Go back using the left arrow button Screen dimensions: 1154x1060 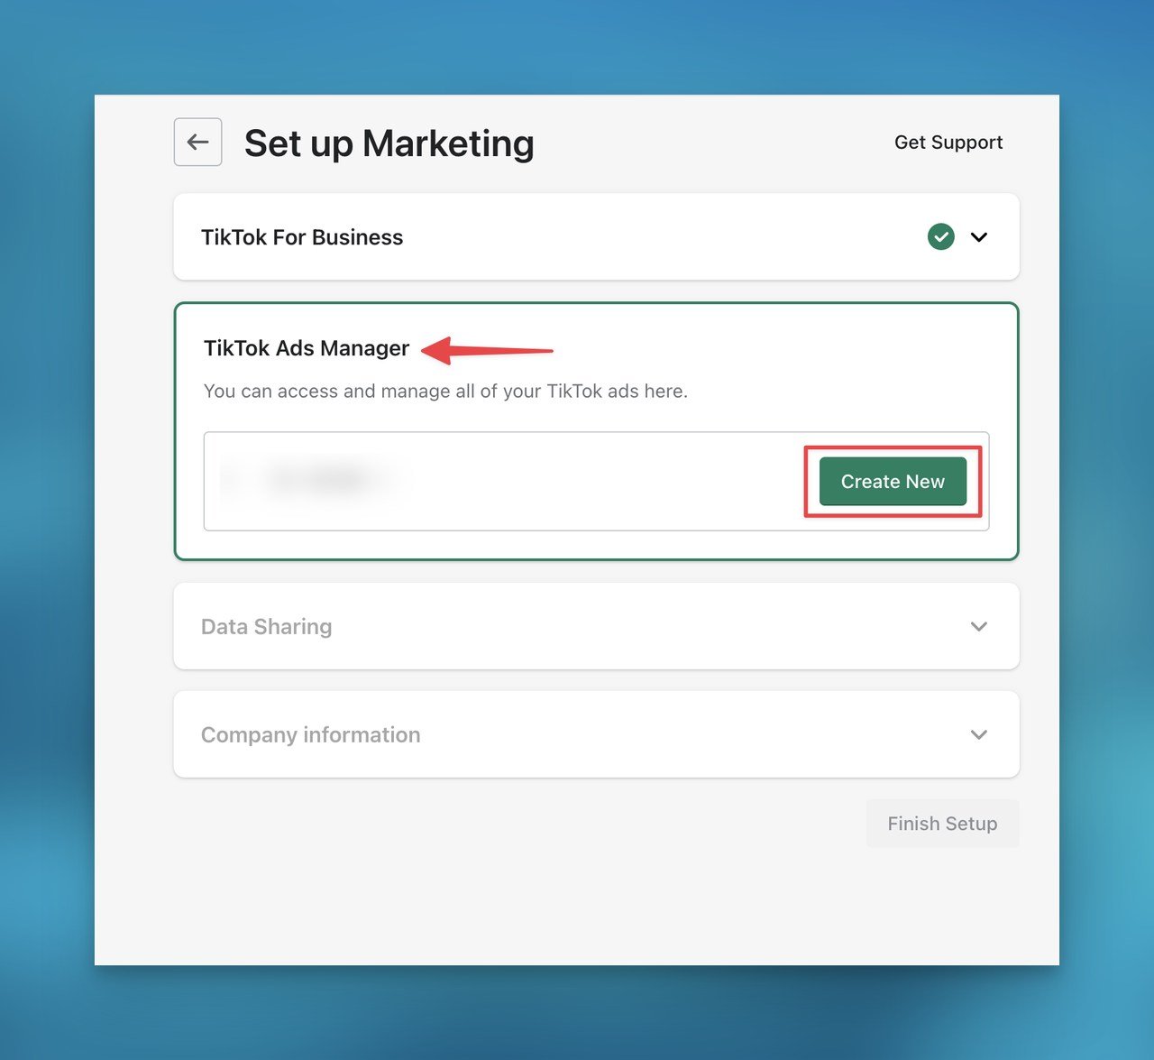click(x=197, y=142)
